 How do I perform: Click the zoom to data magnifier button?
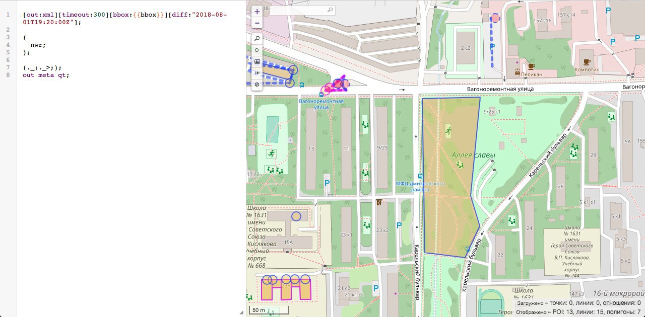[x=257, y=39]
